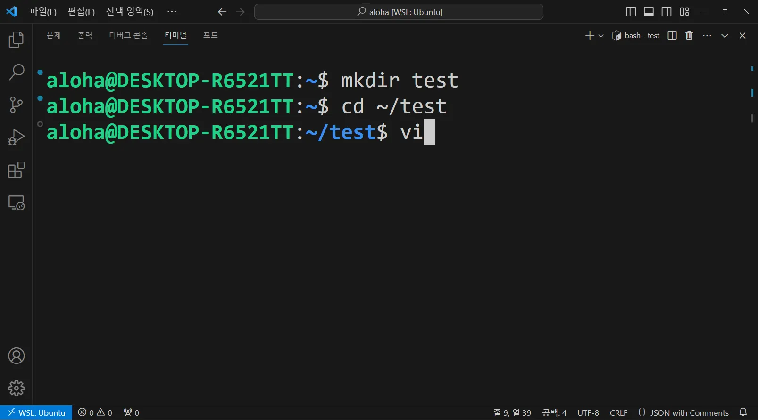Open the 파일(F) menu
Viewport: 758px width, 420px height.
[x=42, y=12]
